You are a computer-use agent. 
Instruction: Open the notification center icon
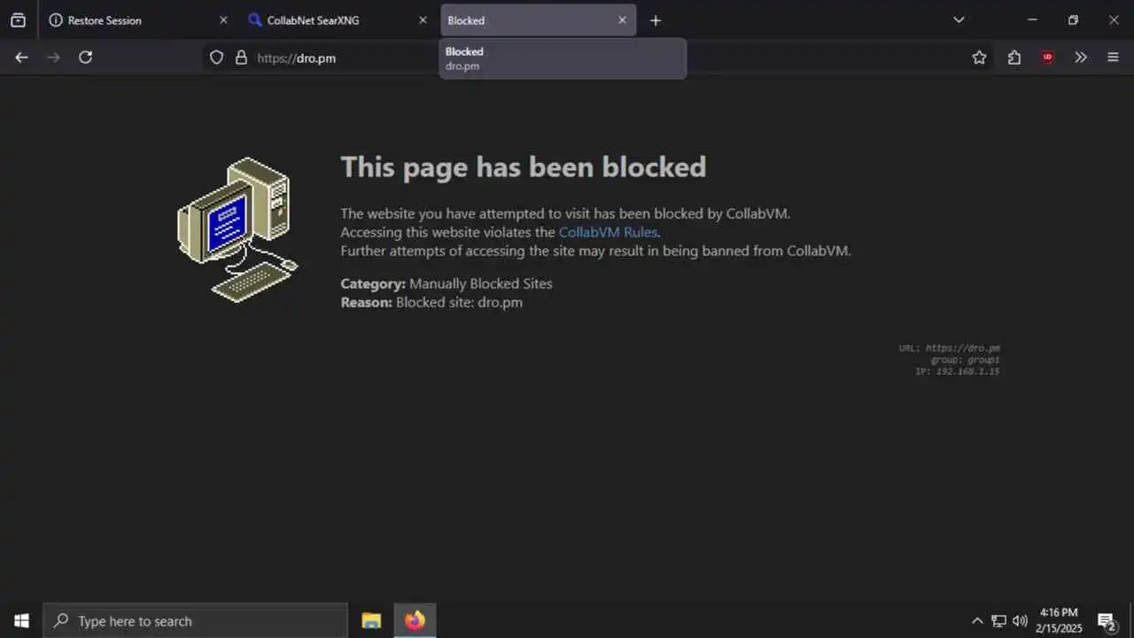pos(1107,620)
